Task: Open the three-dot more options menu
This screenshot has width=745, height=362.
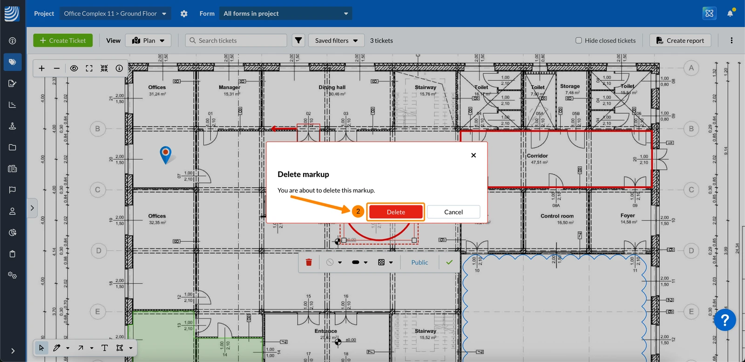Action: click(731, 41)
